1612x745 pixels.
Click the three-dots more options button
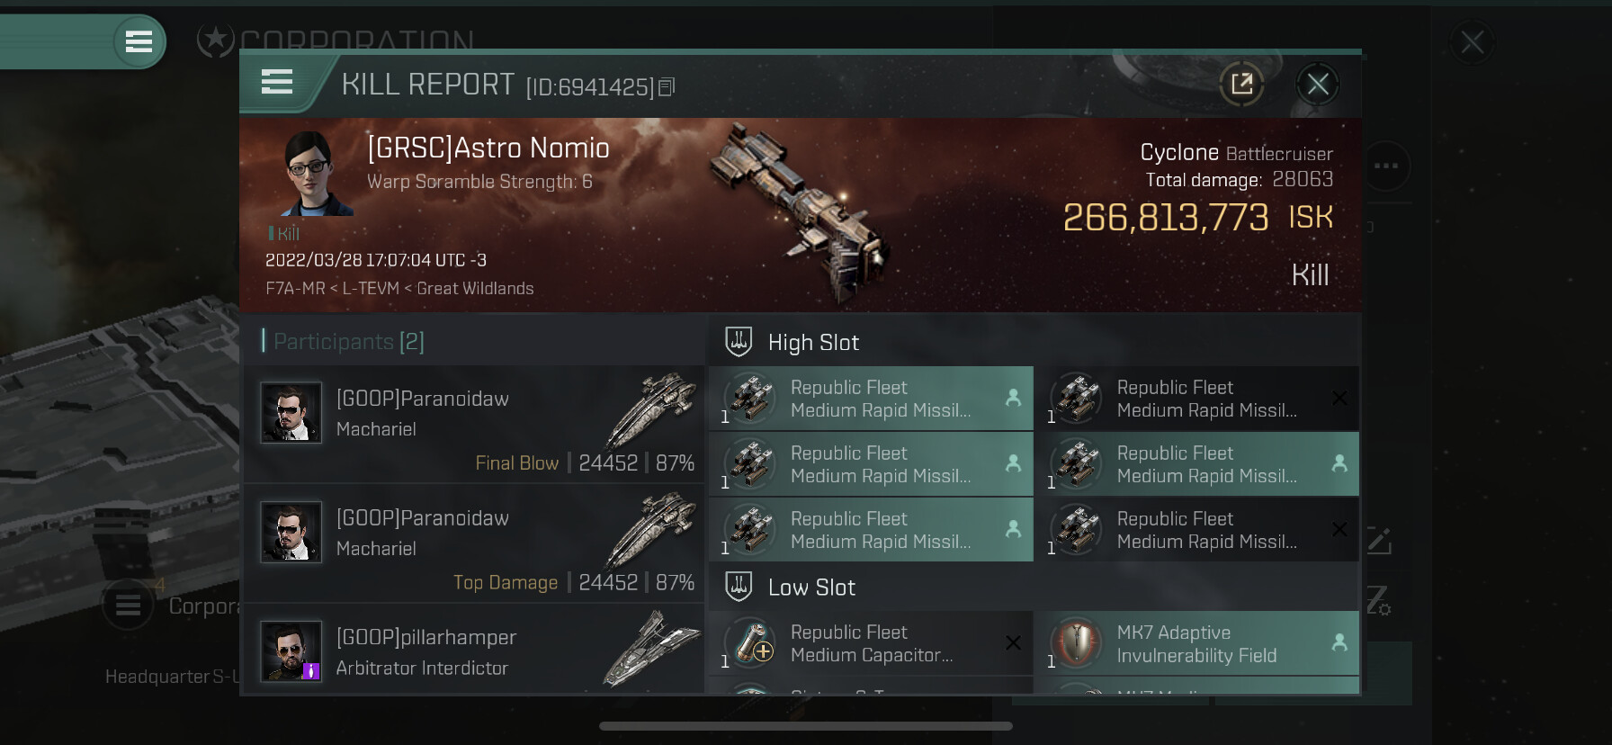1386,166
